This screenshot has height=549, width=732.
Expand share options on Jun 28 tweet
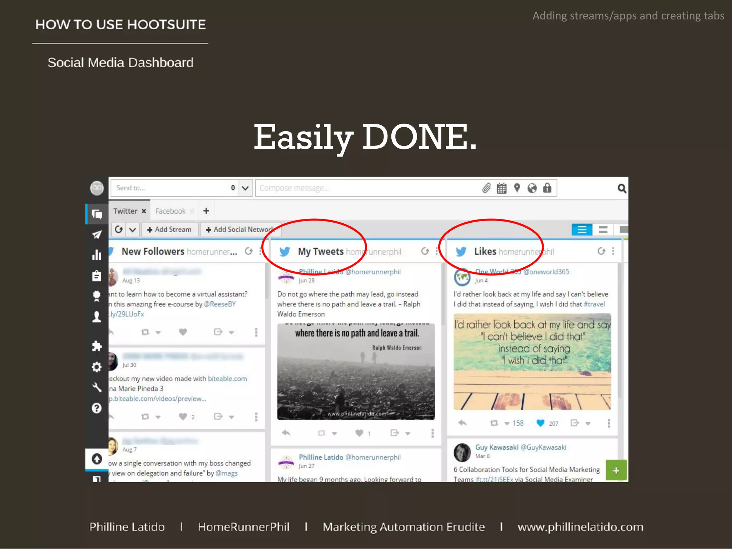click(407, 434)
